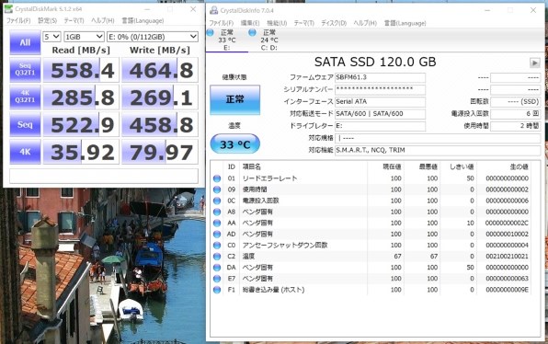Click the 33 °C temperature button
Viewport: 548px width, 344px height.
point(234,144)
